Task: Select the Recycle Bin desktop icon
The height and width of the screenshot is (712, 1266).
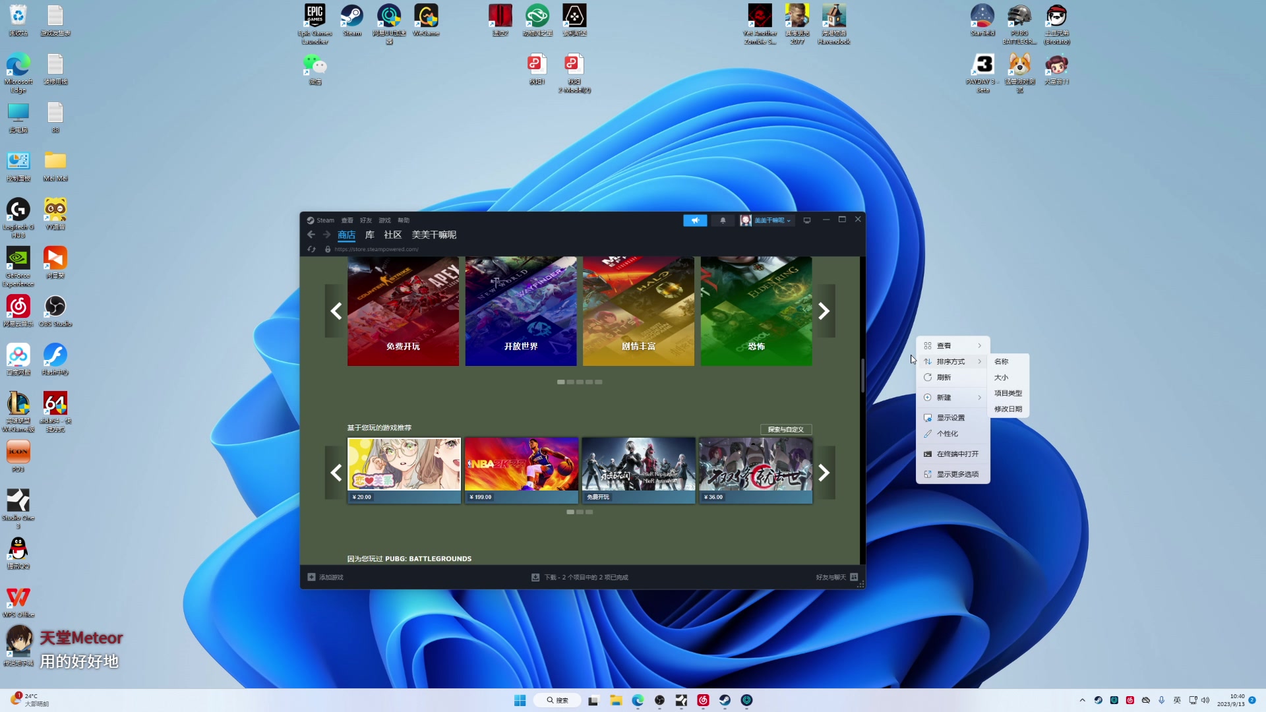Action: (18, 20)
